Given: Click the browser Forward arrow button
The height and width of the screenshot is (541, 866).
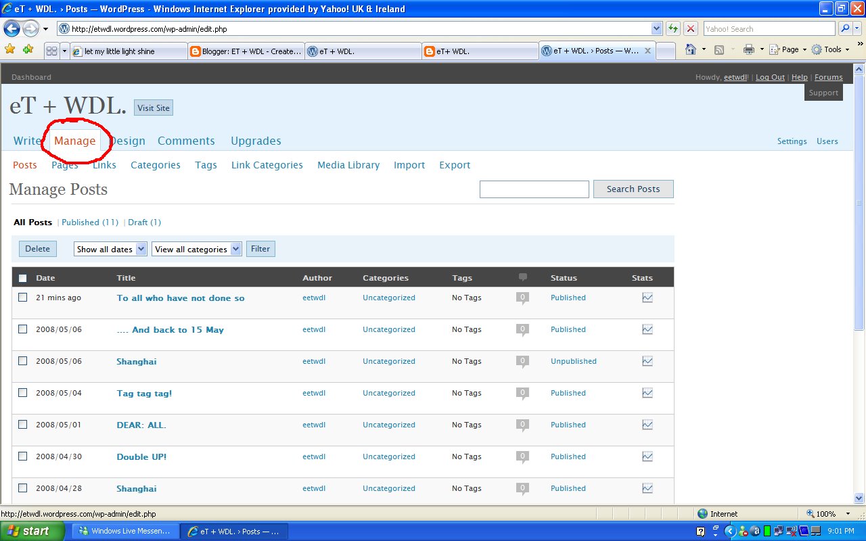Looking at the screenshot, I should [31, 28].
